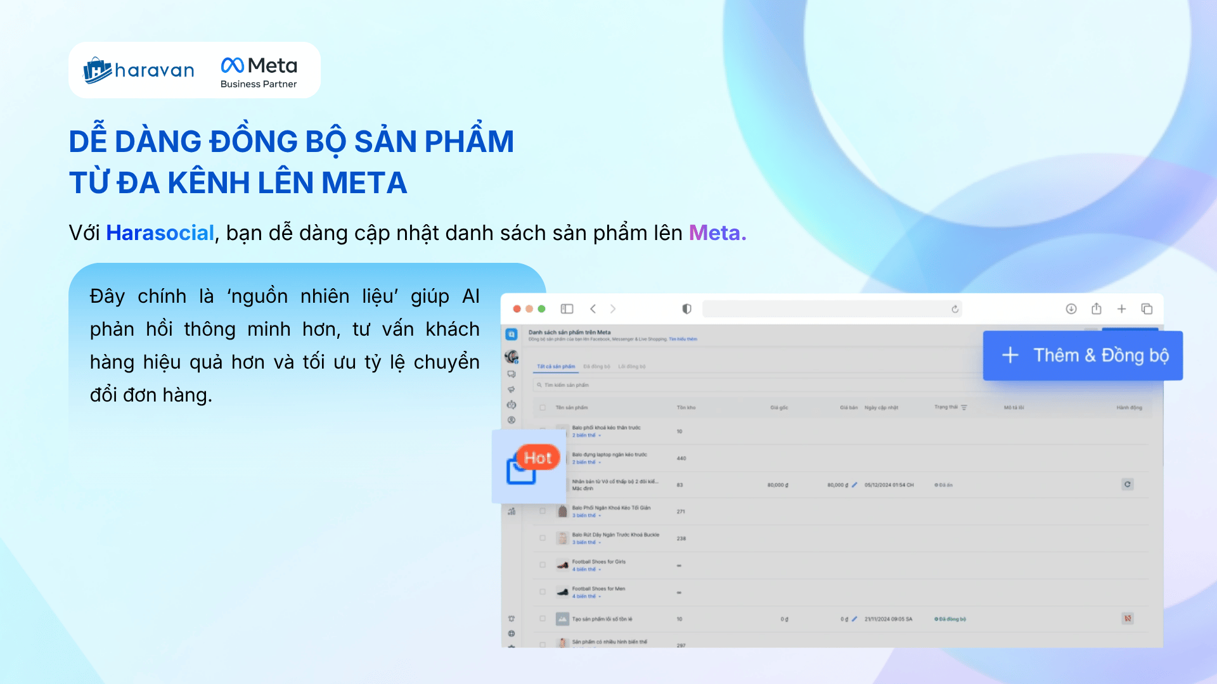Screen dimensions: 1217x684
Task: Expand variants of Football Shoes for Men
Action: [586, 596]
